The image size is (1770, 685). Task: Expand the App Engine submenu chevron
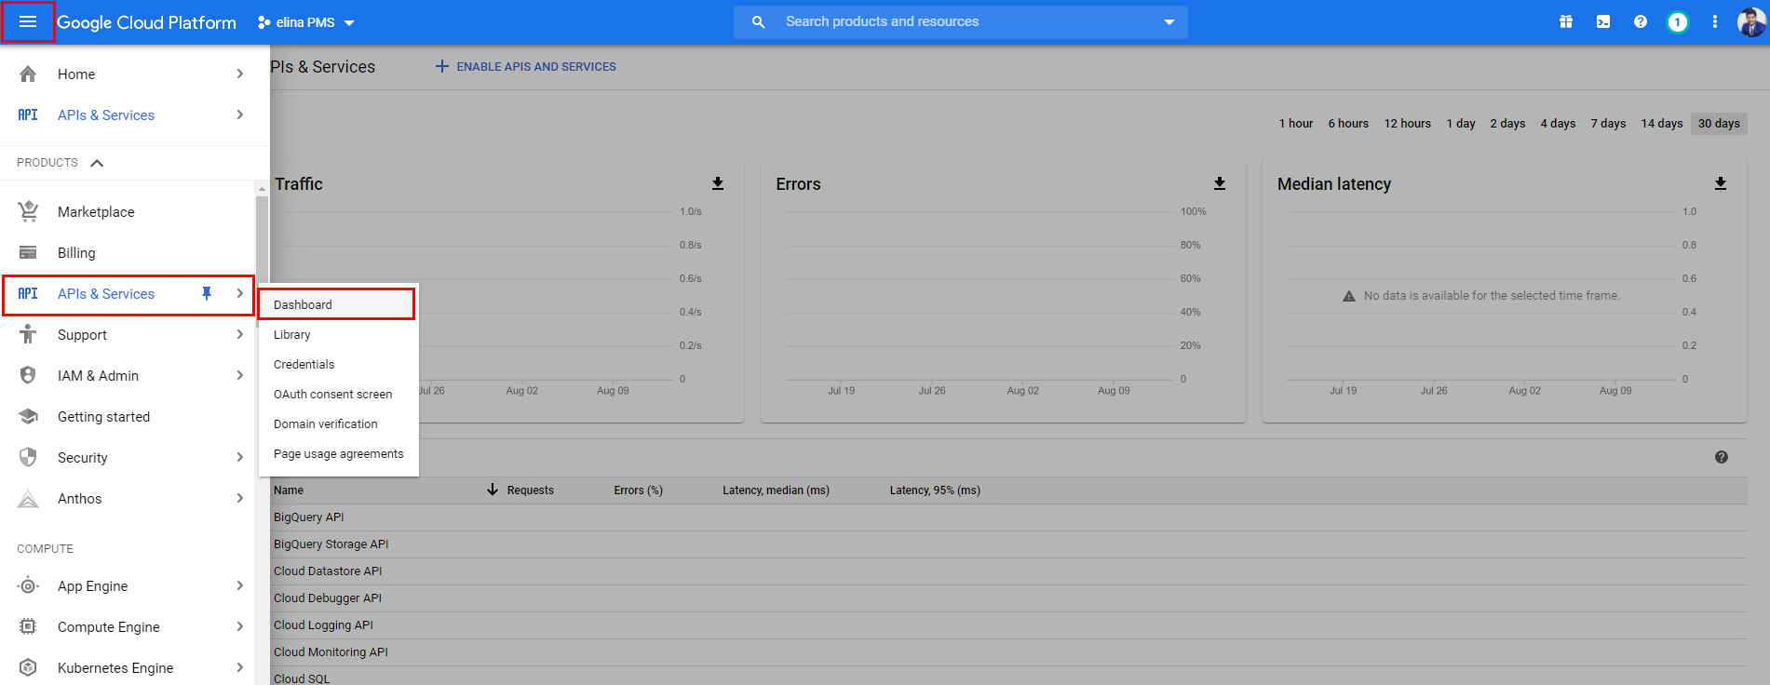[240, 585]
